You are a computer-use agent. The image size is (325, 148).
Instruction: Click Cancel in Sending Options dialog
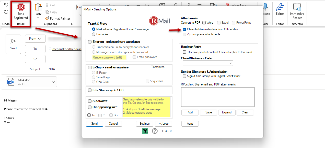113,124
